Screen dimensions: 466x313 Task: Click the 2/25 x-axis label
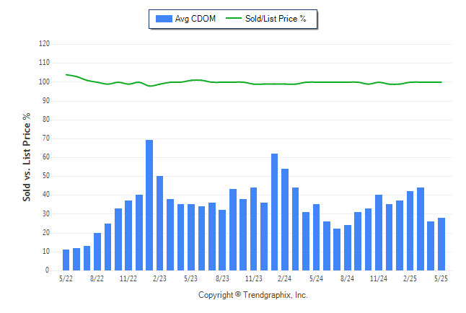tap(410, 278)
